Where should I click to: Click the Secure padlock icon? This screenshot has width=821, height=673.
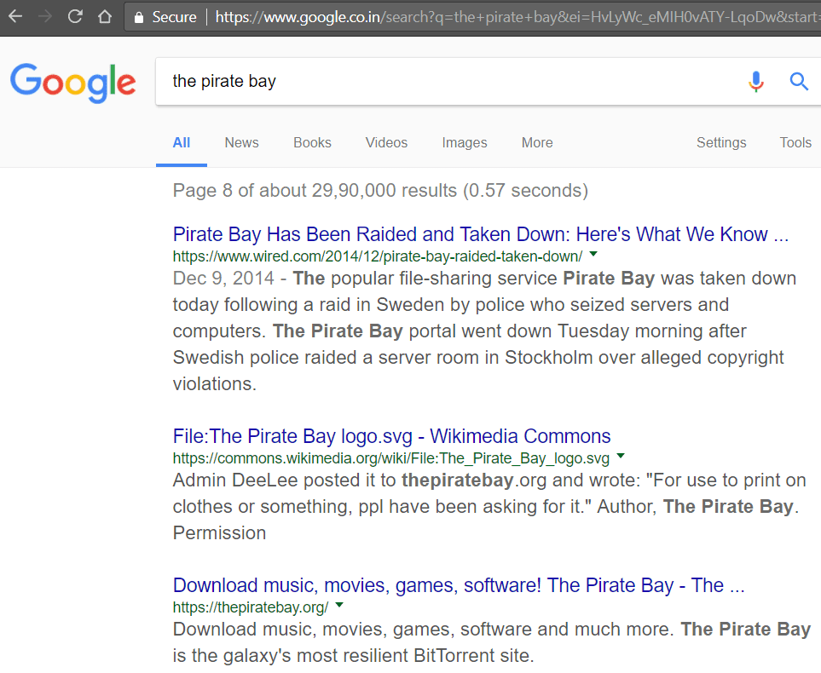(x=139, y=17)
